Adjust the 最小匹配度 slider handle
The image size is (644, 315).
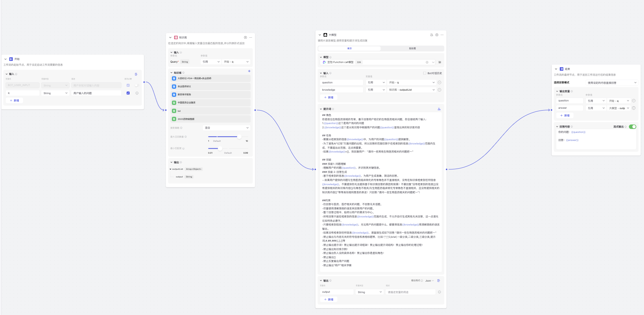[220, 148]
